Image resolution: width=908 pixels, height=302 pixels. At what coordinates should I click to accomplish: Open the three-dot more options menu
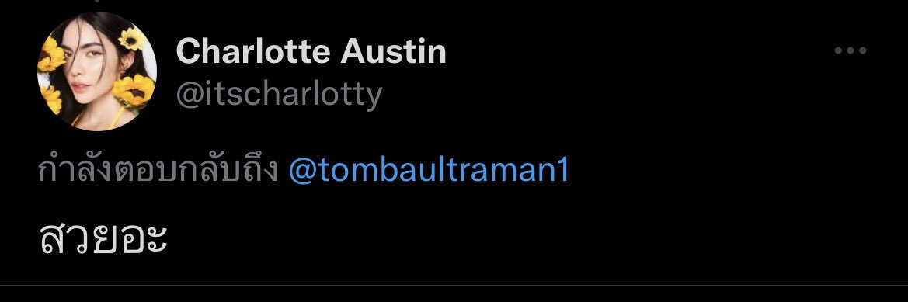click(850, 51)
